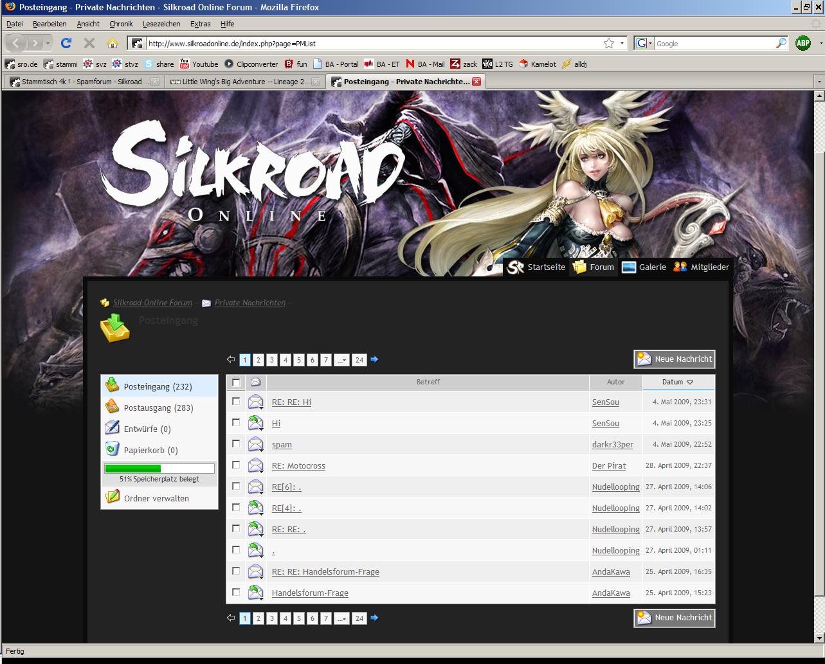Image resolution: width=825 pixels, height=664 pixels.
Task: Click the Speicherplatz storage usage bar
Action: click(x=159, y=469)
